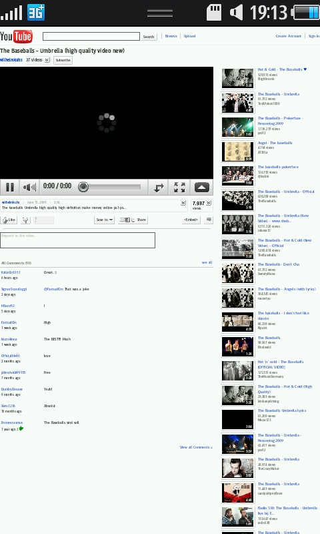Open the Save to dropdown
The image size is (320, 534).
coord(105,220)
